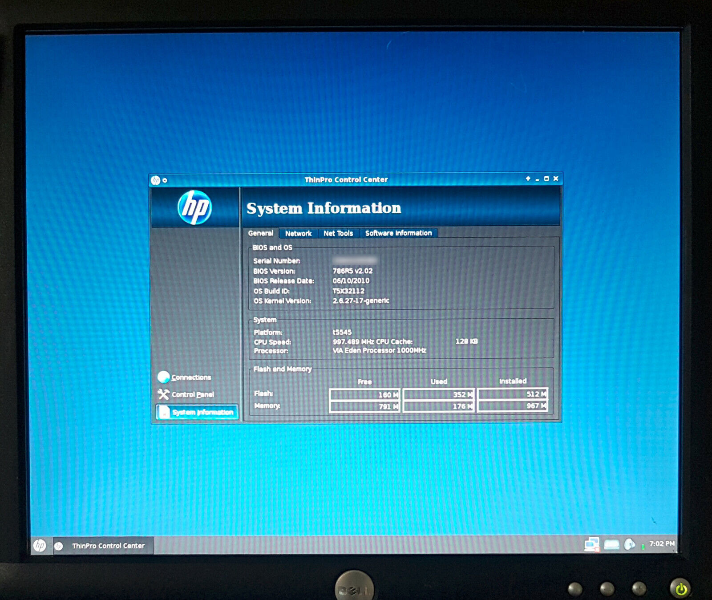The height and width of the screenshot is (600, 712).
Task: Click VIA Eden Processor 1000MHz text
Action: pos(380,350)
